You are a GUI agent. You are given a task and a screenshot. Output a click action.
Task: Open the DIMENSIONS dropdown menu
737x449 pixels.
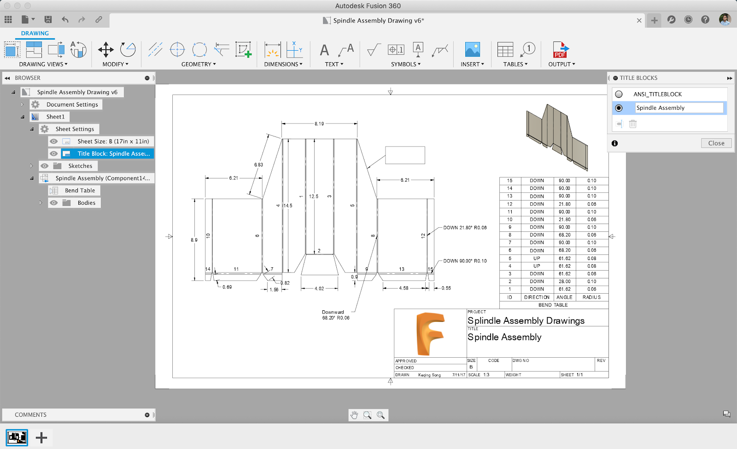(283, 65)
